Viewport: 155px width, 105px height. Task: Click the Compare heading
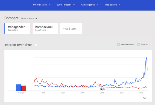[x=11, y=18]
